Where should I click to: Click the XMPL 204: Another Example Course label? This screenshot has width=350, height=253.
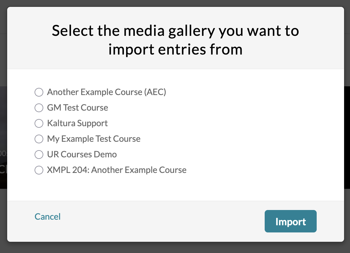(x=117, y=170)
